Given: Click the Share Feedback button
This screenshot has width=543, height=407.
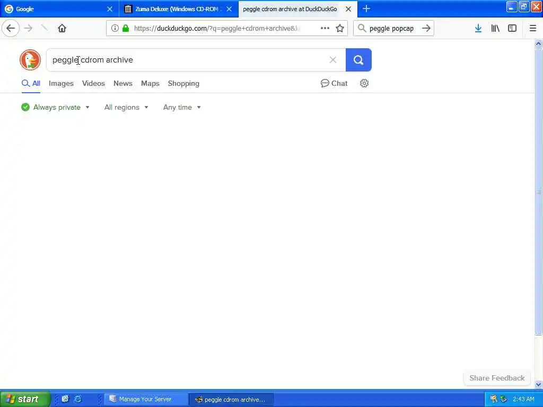Looking at the screenshot, I should pos(497,378).
